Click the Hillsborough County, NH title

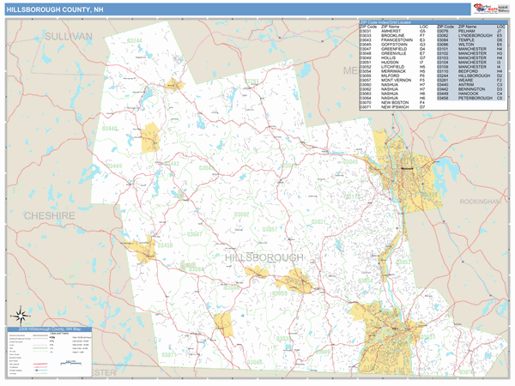[x=51, y=9]
